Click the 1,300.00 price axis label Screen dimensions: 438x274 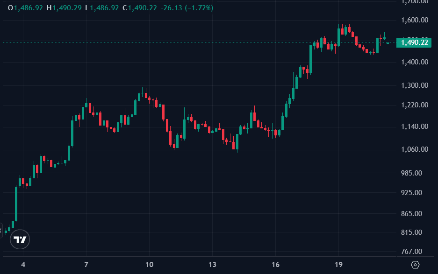click(415, 85)
